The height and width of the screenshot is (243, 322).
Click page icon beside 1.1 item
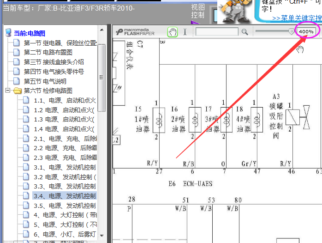26,100
